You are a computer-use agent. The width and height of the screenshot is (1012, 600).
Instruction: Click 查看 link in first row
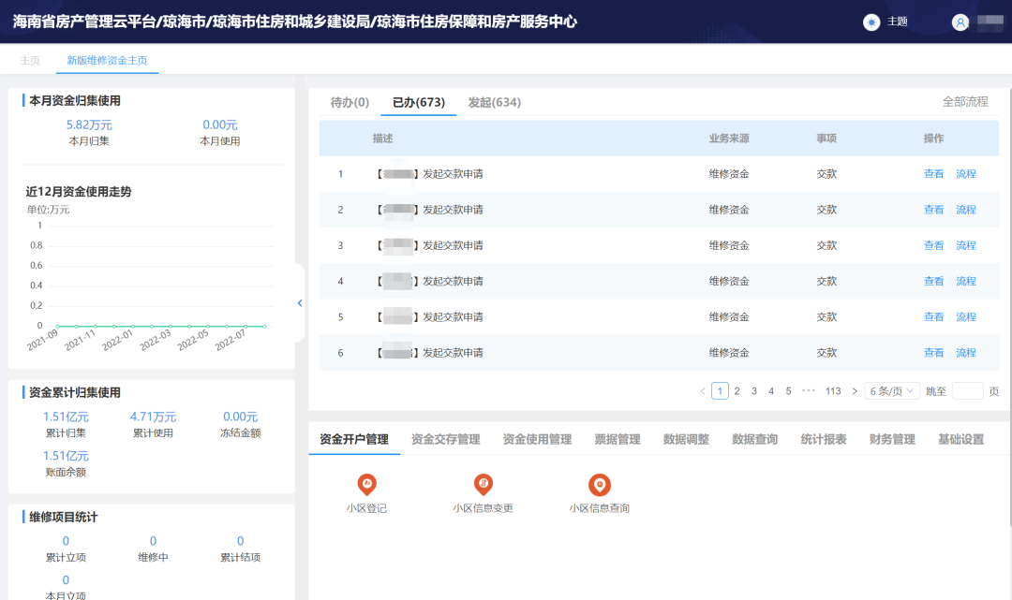(933, 174)
